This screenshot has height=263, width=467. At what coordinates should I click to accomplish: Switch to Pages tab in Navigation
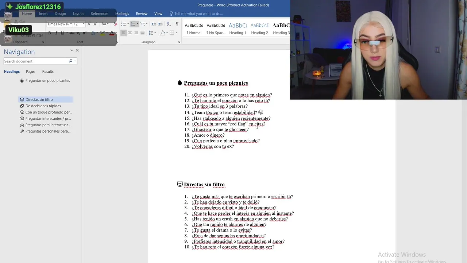coord(31,72)
